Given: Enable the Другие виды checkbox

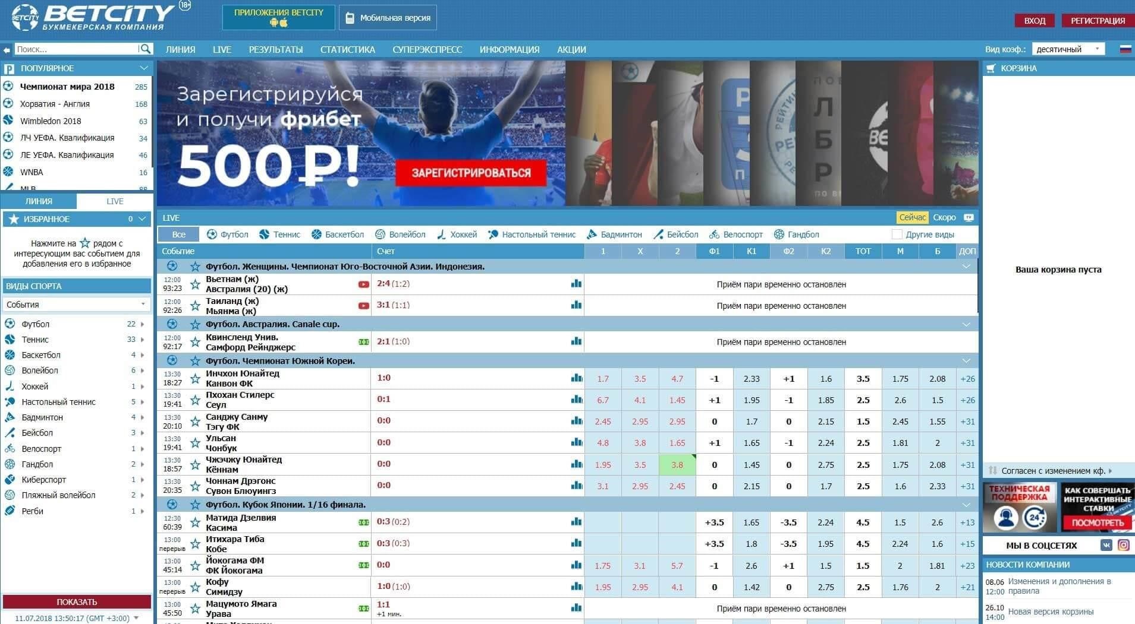Looking at the screenshot, I should [897, 235].
